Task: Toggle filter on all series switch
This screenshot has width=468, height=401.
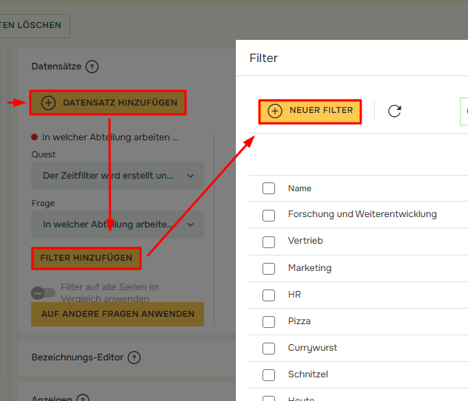Action: pos(43,292)
